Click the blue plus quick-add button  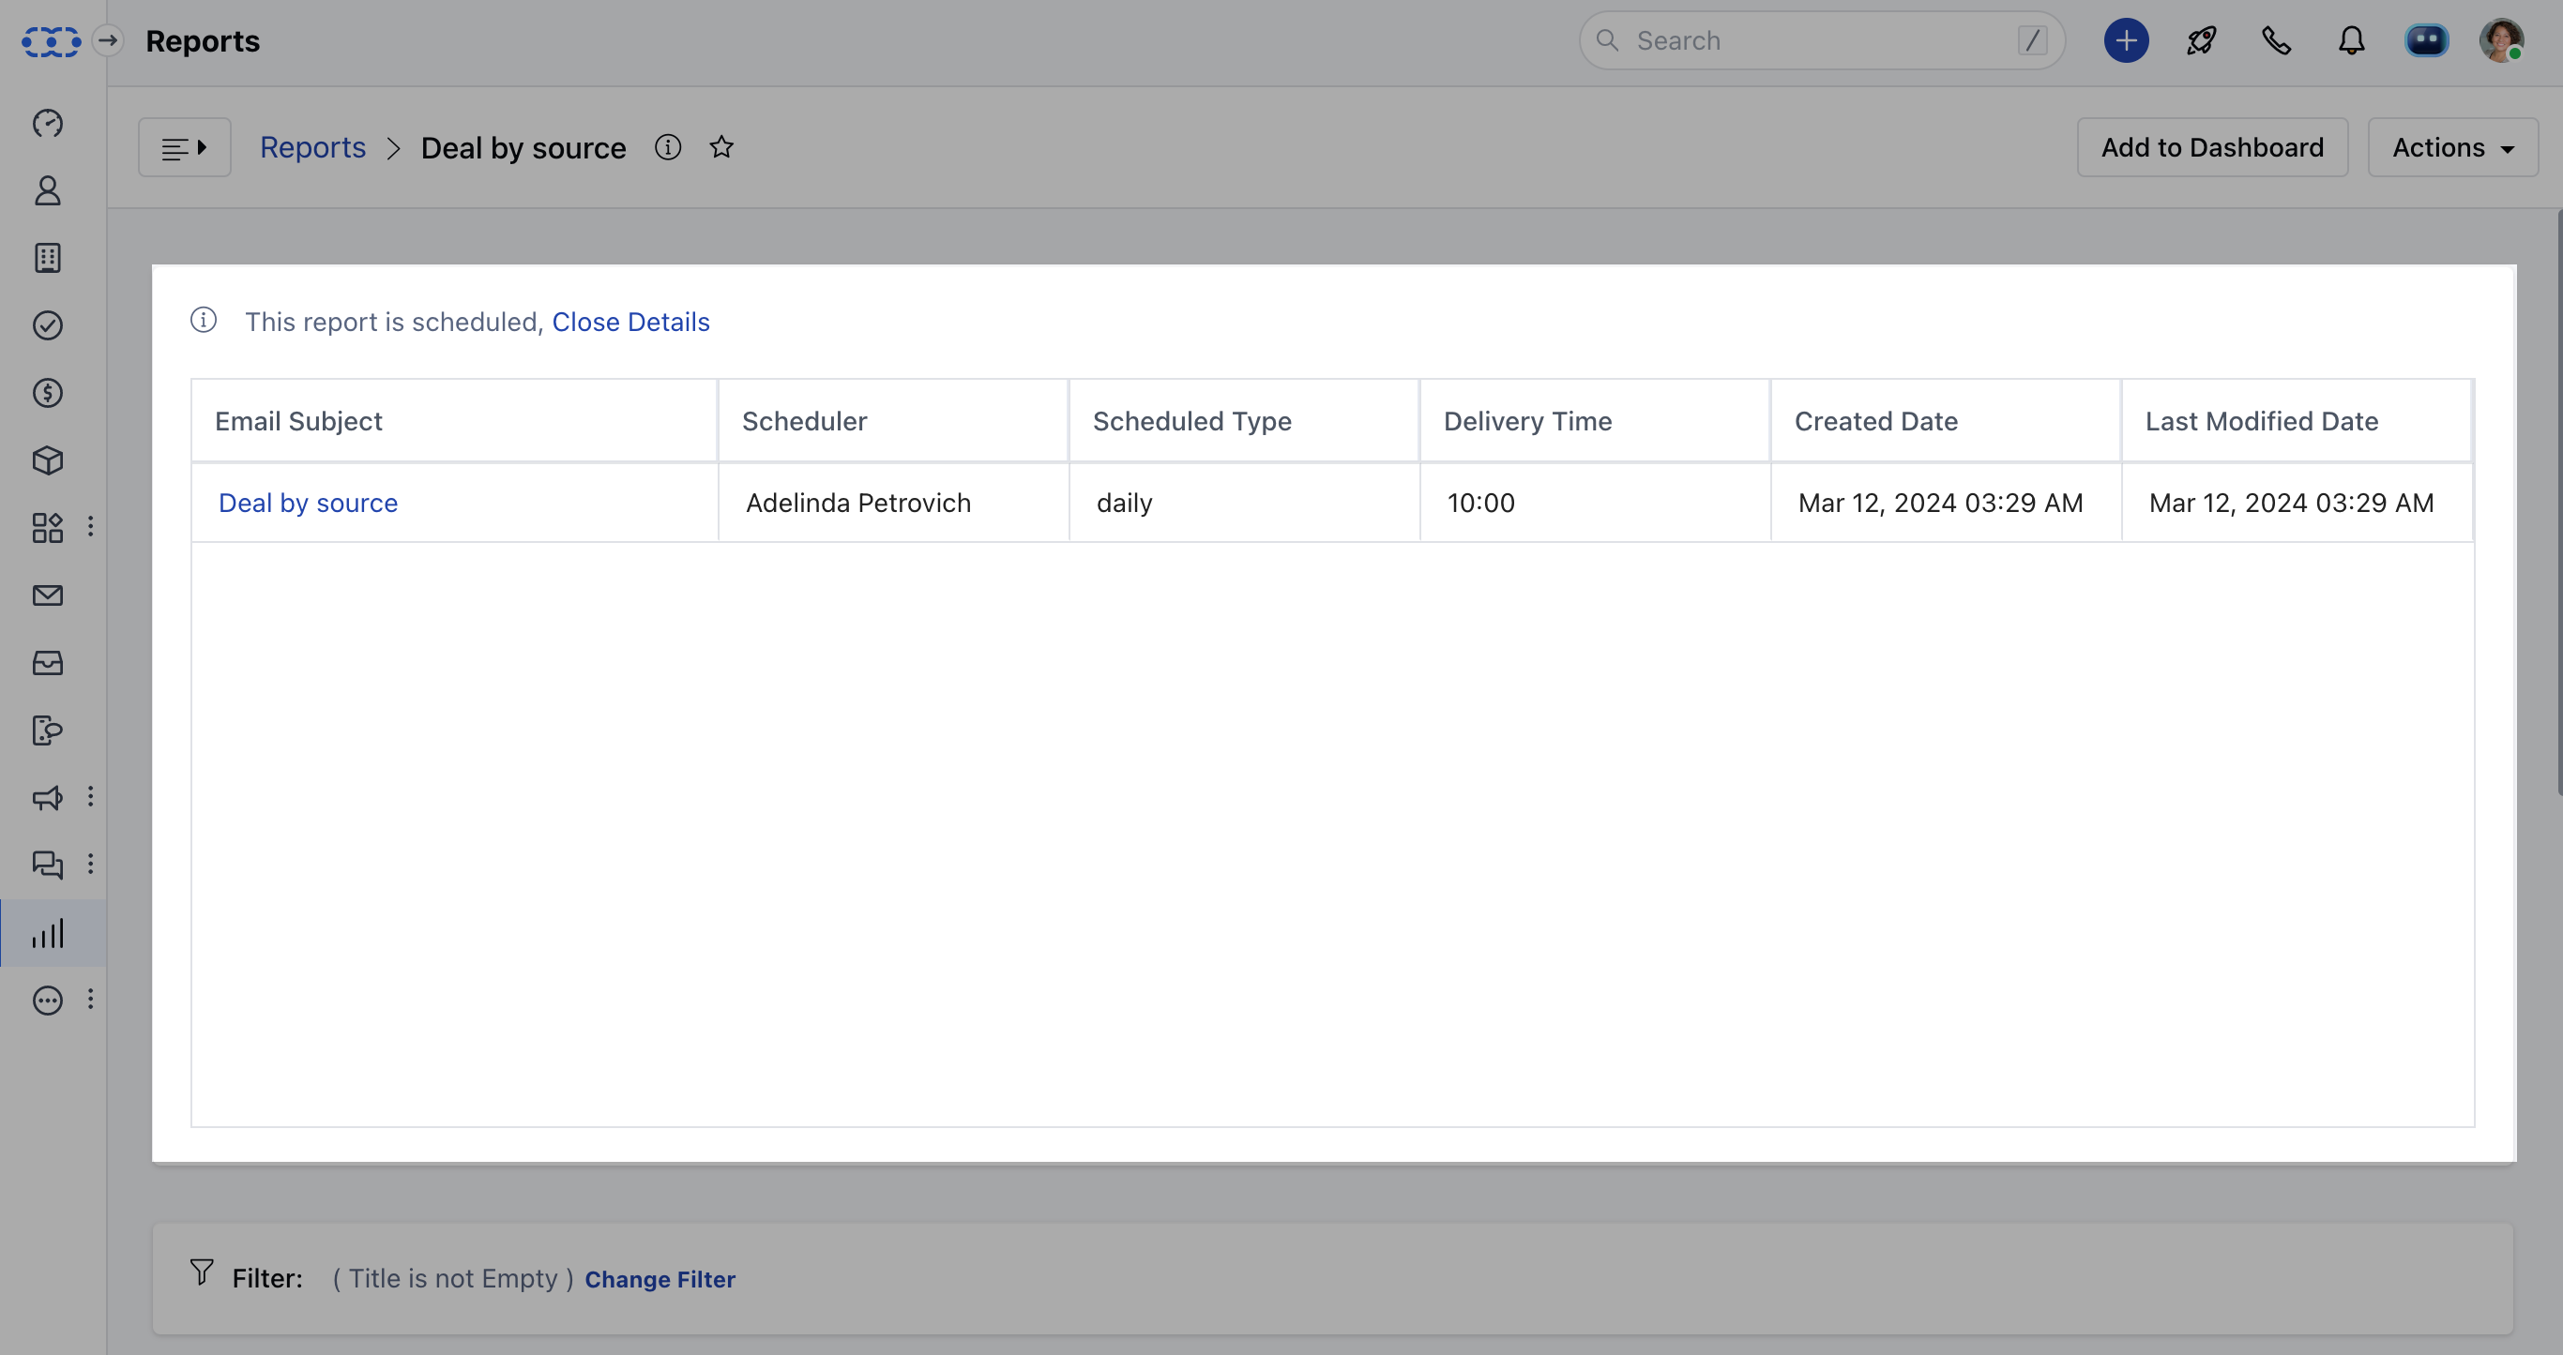click(x=2126, y=40)
